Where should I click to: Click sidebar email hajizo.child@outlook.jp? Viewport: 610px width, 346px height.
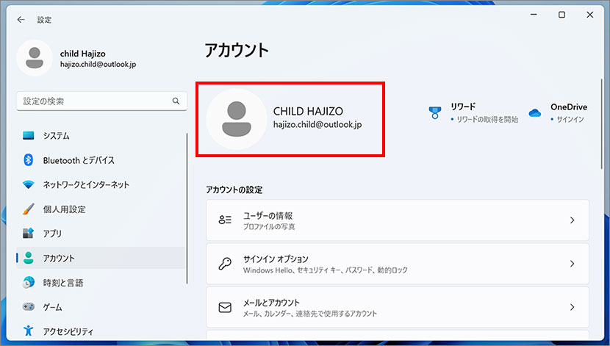click(x=98, y=65)
